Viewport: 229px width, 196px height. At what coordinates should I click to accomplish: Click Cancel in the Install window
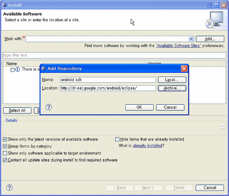210,188
